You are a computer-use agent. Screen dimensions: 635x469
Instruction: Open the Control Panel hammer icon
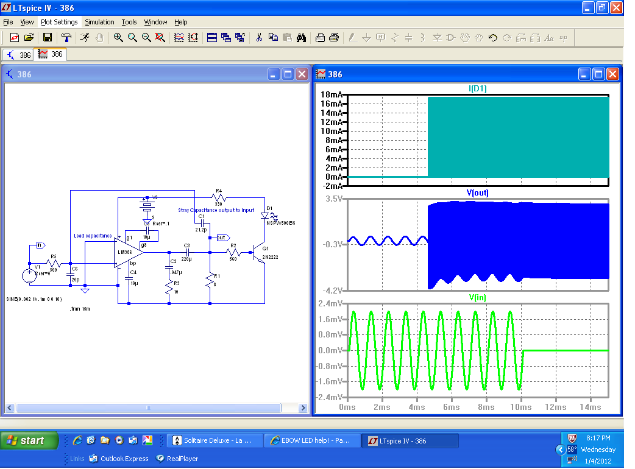(66, 38)
